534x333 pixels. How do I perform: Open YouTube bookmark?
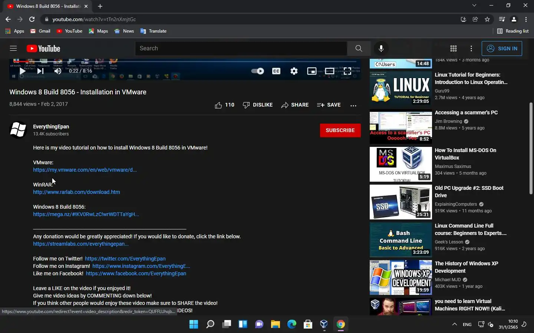(69, 31)
